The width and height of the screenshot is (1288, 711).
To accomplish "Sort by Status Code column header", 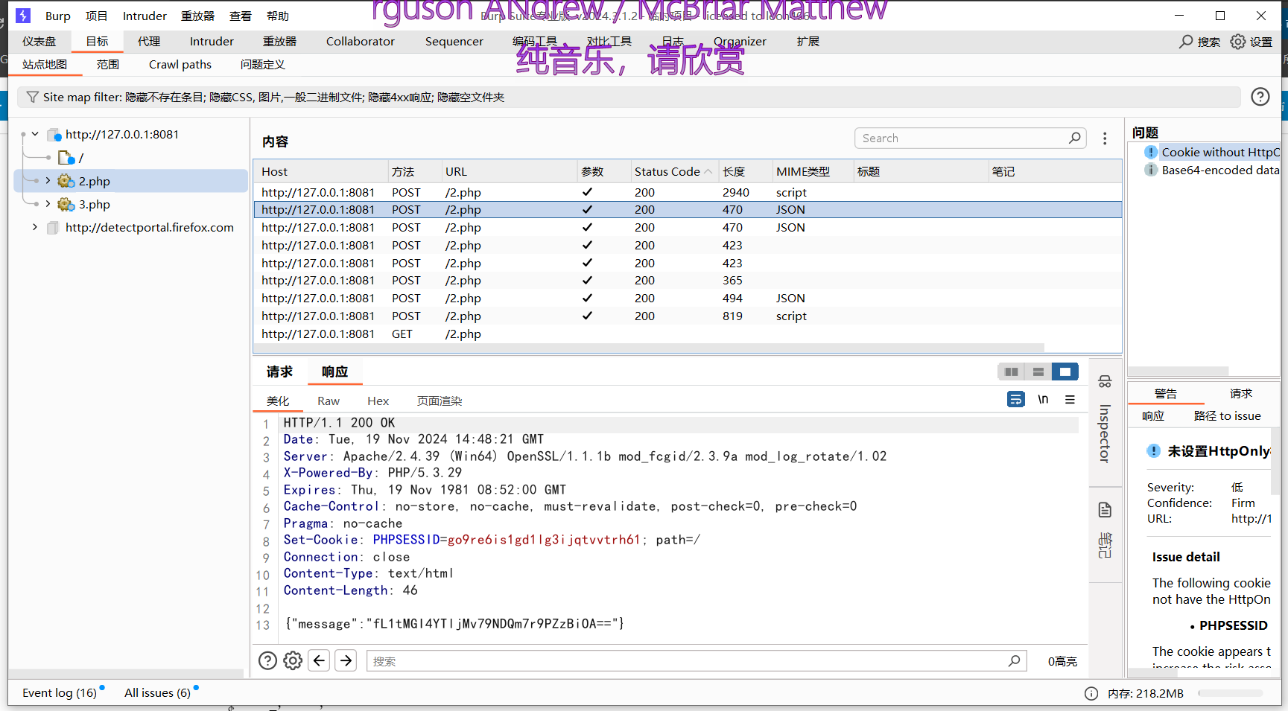I will click(x=673, y=171).
